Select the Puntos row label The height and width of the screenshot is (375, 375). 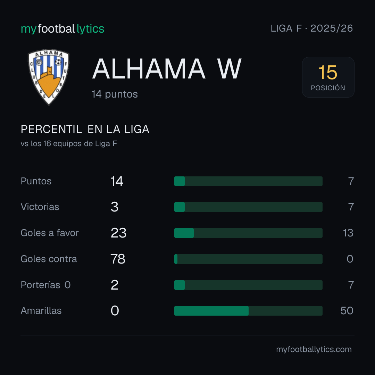[36, 181]
